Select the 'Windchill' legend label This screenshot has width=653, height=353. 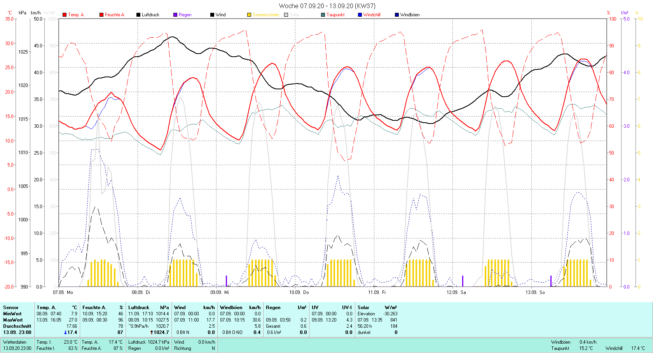click(x=372, y=15)
